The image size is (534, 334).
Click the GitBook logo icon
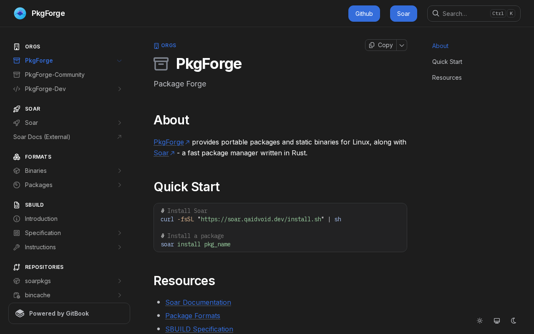coord(20,314)
